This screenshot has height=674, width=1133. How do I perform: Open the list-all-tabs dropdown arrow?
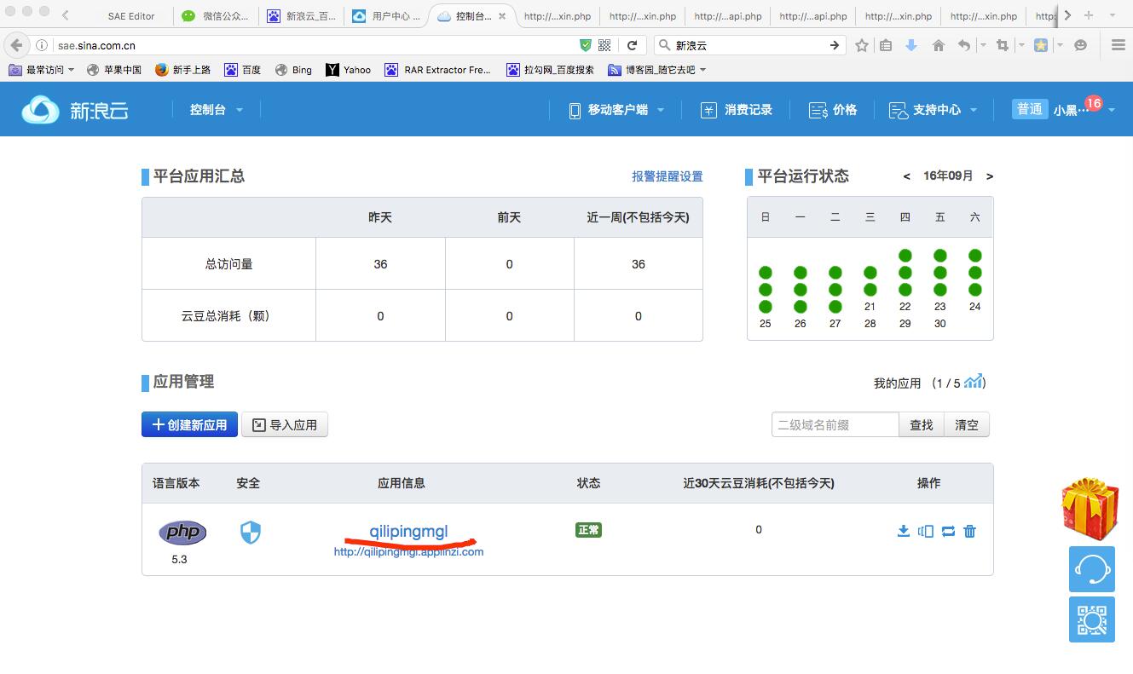tap(1113, 15)
